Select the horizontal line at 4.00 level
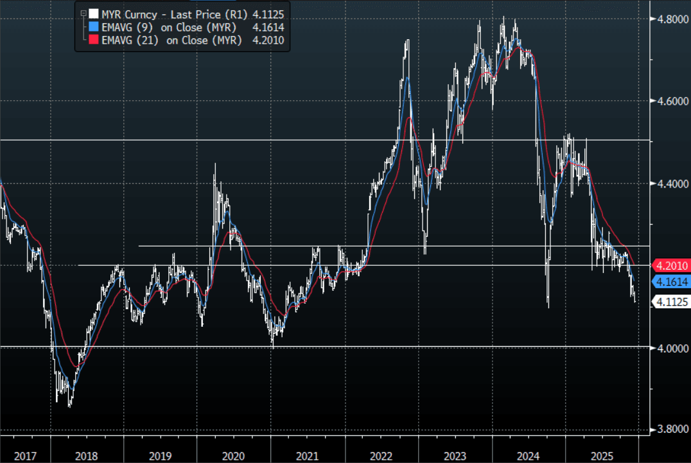The height and width of the screenshot is (463, 691). point(321,347)
